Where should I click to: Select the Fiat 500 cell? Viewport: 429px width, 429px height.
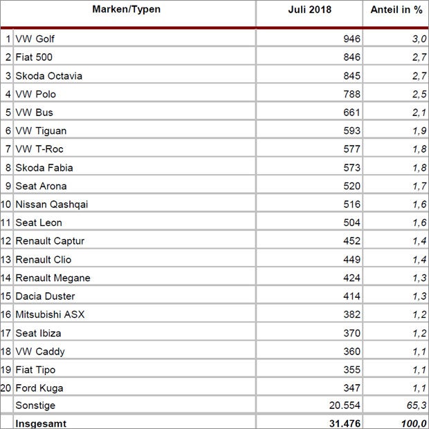coord(34,57)
